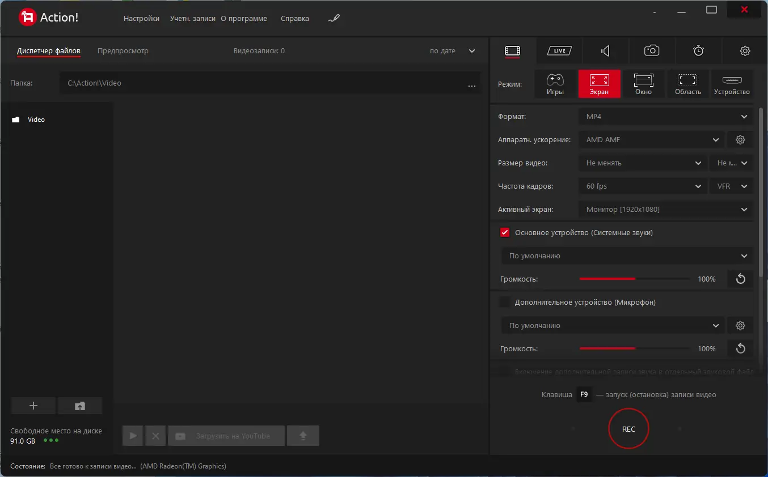Expand the Формат MP4 dropdown
This screenshot has height=477, width=768.
click(x=666, y=117)
